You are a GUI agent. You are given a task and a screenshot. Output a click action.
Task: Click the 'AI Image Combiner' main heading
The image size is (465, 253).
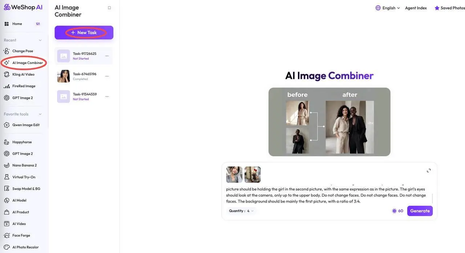point(329,75)
